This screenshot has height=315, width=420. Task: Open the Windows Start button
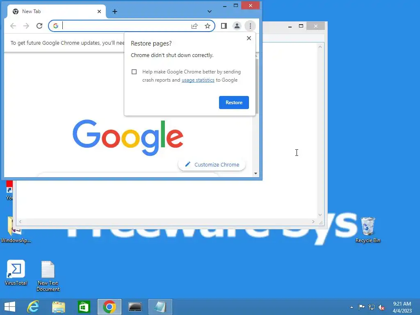pos(10,307)
